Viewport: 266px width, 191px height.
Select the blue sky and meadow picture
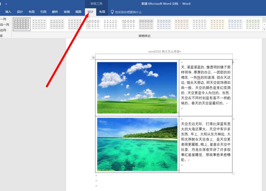point(137,88)
